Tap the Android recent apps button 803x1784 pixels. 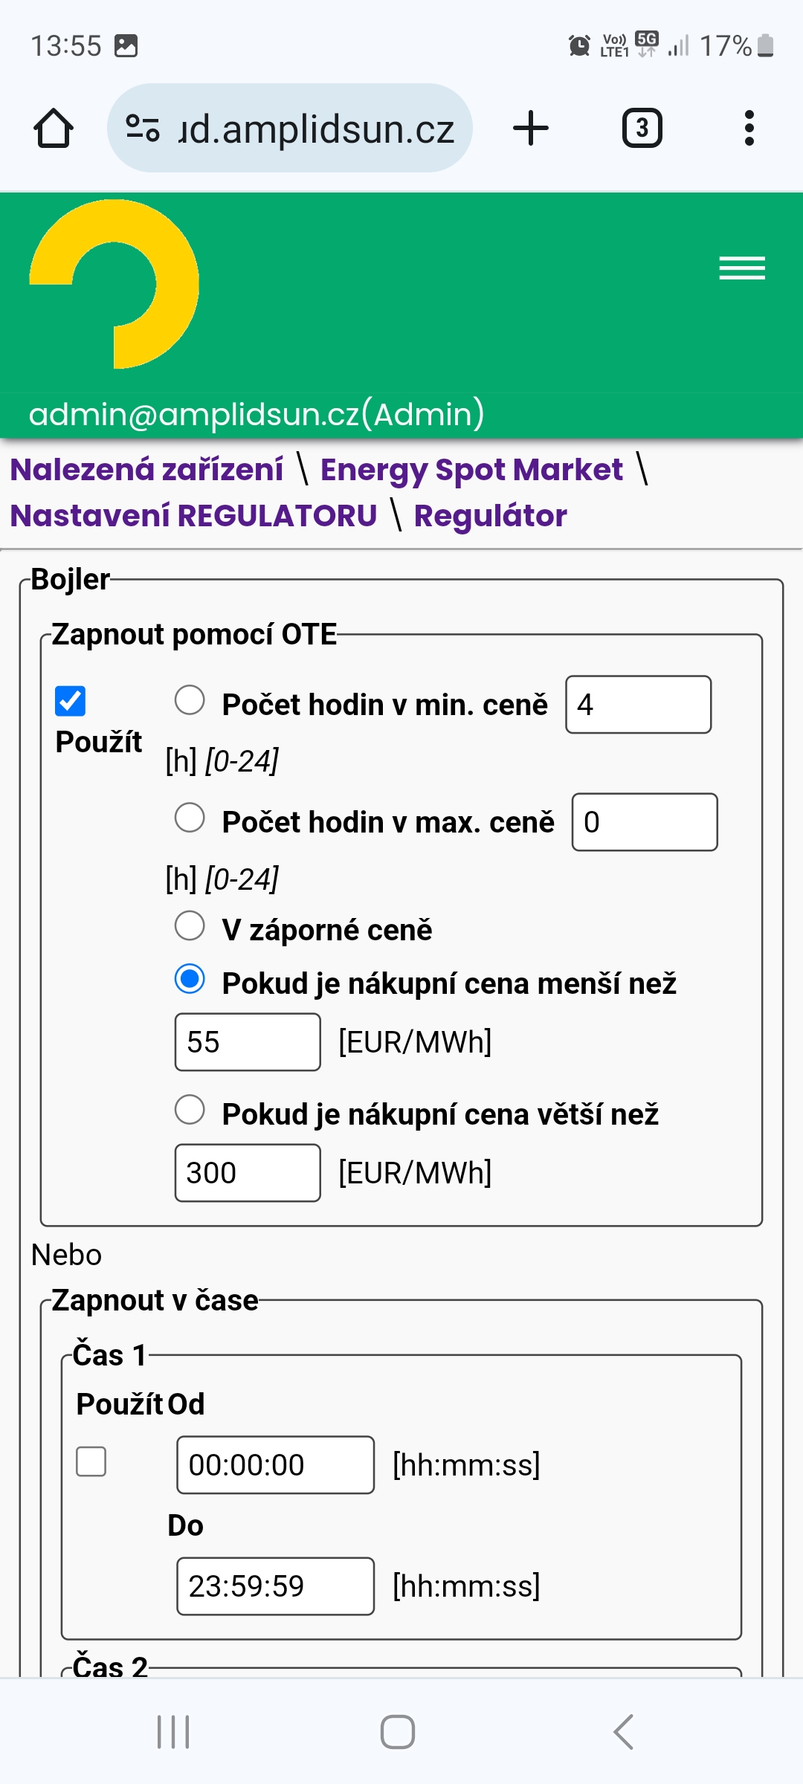point(174,1732)
